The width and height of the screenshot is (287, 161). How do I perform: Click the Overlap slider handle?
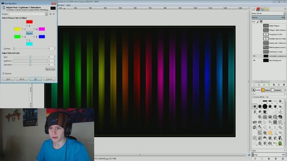(x=14, y=48)
